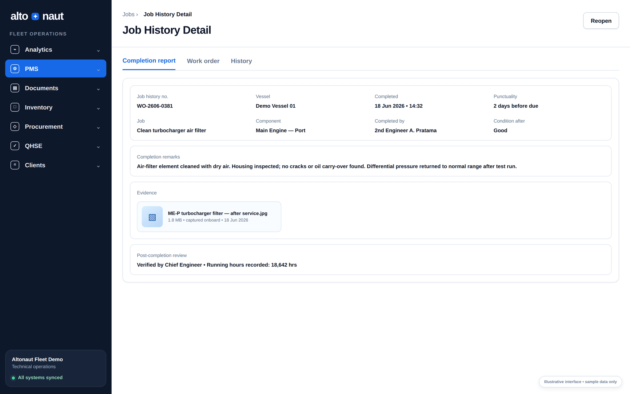Click the Verified by Chief Engineer line
Viewport: 630px width, 394px height.
[x=217, y=265]
